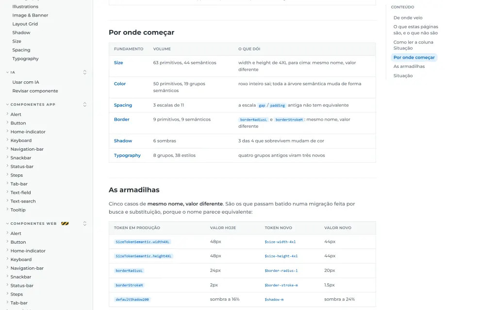
Task: Open the Image & Banner sidebar page
Action: tap(30, 15)
